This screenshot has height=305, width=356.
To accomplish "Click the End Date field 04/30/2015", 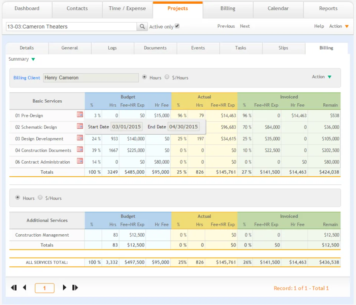I will (x=184, y=127).
